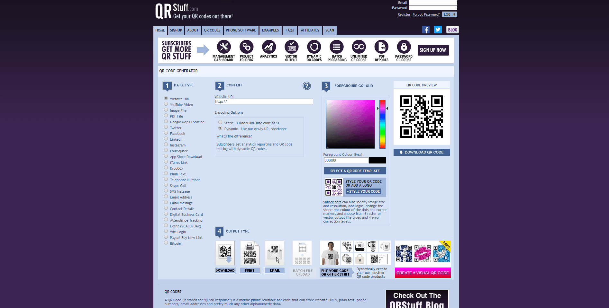The width and height of the screenshot is (609, 308).
Task: Click the QRStuff.com logo
Action: (x=194, y=12)
